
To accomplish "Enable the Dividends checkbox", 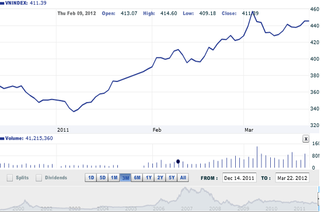I will pos(39,178).
